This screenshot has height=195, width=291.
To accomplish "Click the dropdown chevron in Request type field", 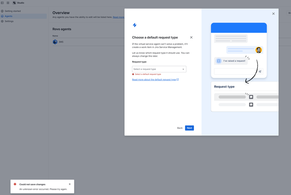I will [183, 69].
